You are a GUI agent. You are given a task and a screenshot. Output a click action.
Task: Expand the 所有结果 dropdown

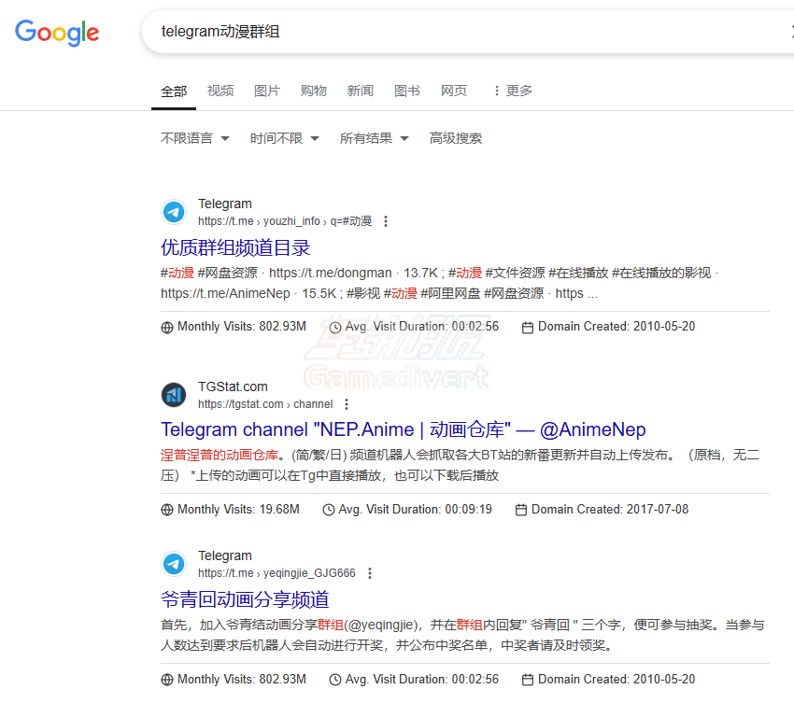(x=375, y=138)
